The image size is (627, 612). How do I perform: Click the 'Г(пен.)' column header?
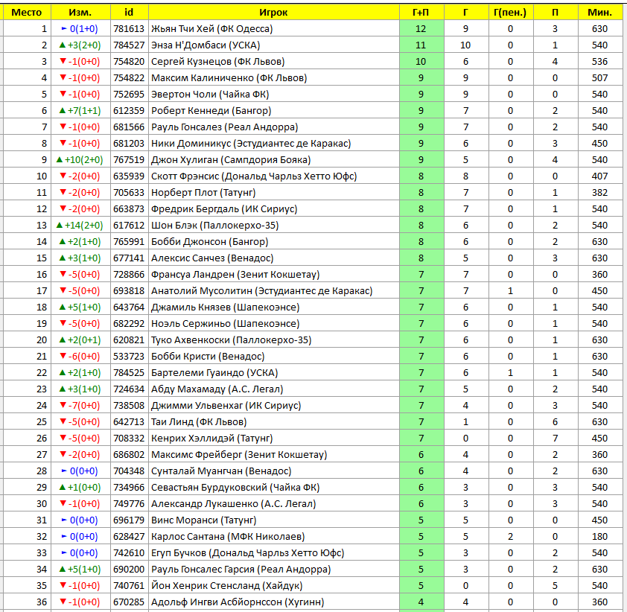[x=510, y=13]
